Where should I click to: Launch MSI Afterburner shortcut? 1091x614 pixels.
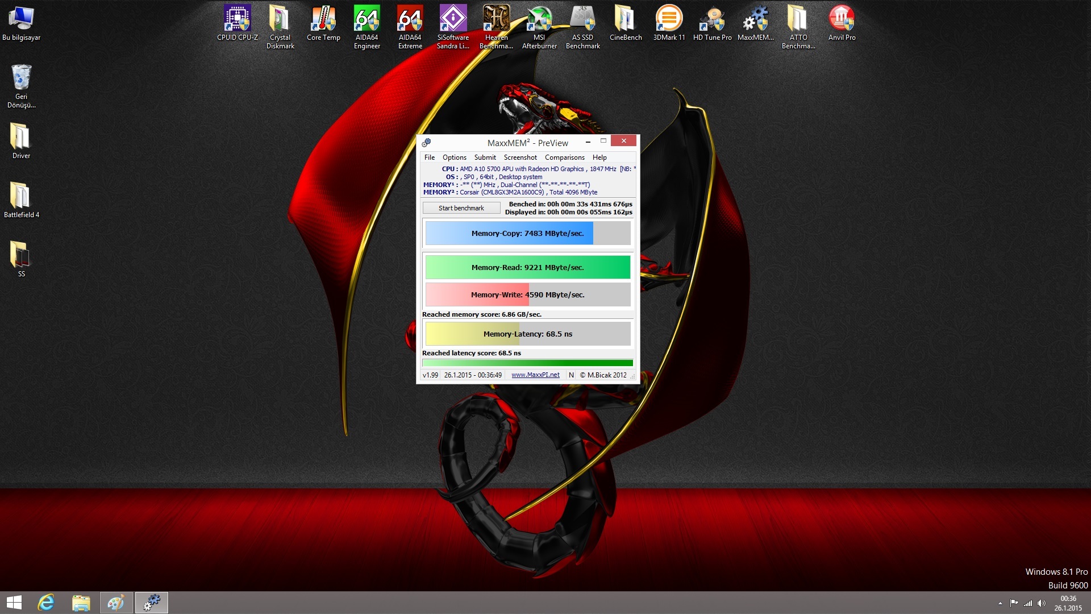539,27
